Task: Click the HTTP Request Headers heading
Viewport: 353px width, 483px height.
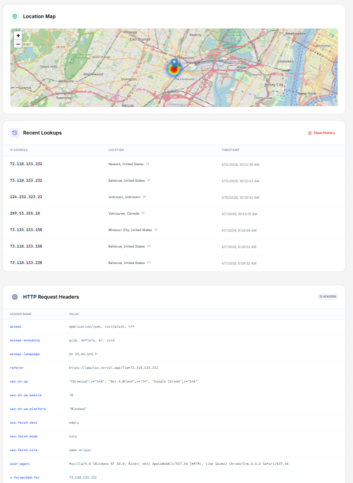Action: [51, 297]
